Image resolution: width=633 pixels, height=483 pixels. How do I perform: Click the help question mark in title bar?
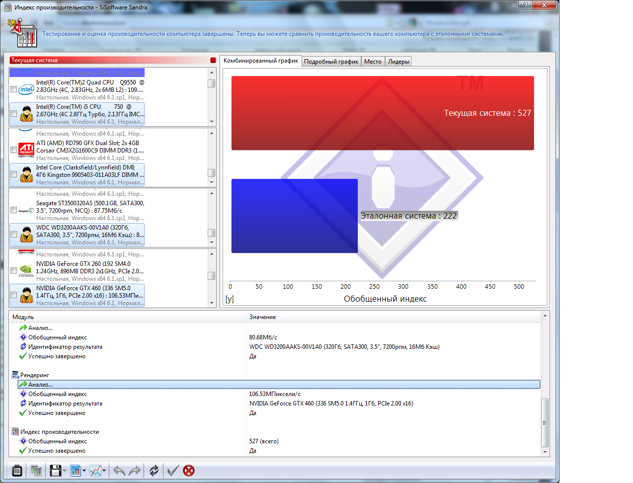tap(526, 5)
